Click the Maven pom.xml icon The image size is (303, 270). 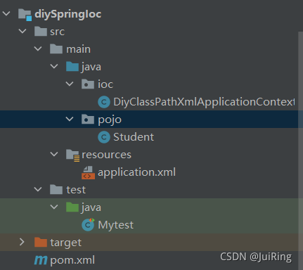click(x=41, y=260)
